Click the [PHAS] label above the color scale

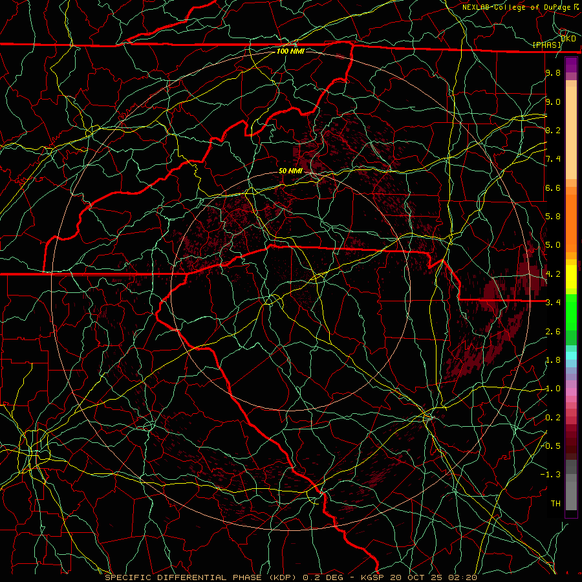click(x=547, y=45)
